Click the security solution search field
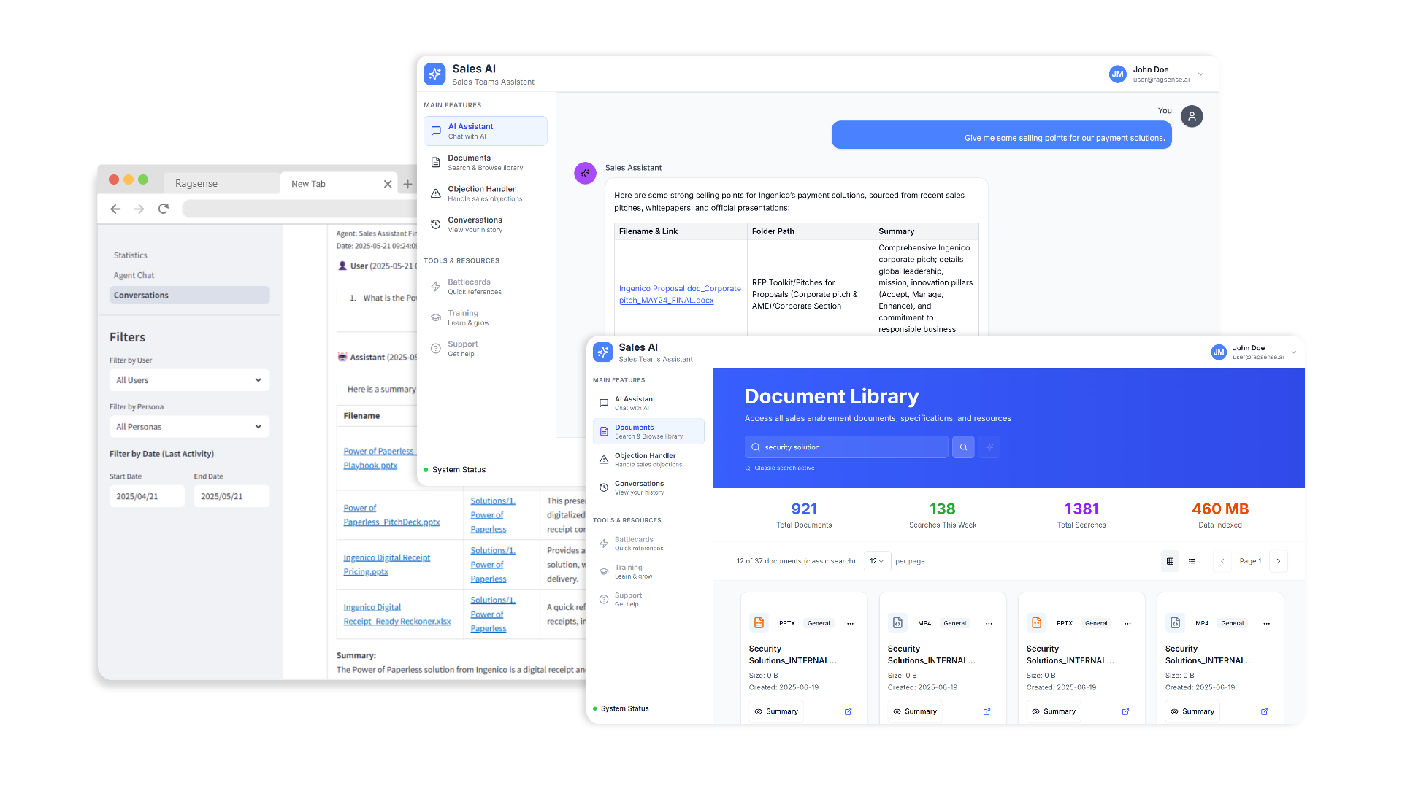 846,447
